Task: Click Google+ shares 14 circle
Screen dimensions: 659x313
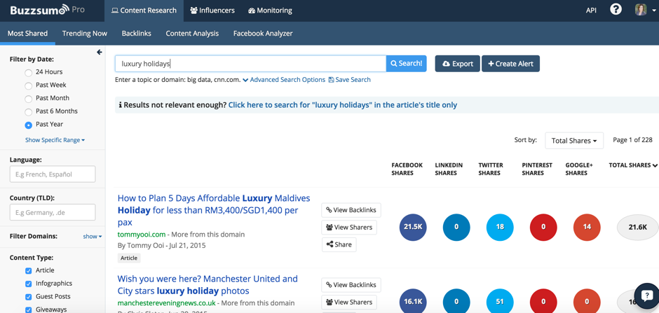Action: click(587, 227)
